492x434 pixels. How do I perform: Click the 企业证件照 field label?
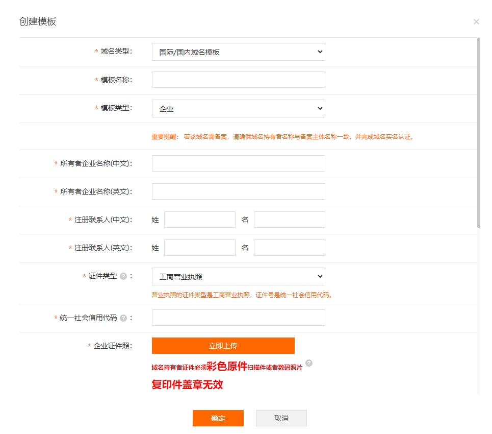tap(113, 346)
